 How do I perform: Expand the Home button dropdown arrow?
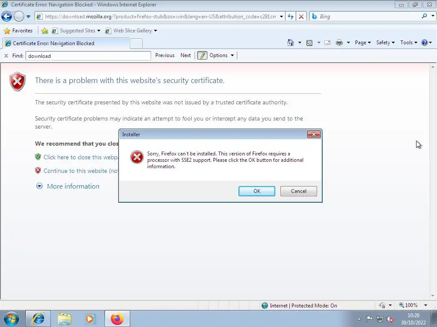300,43
